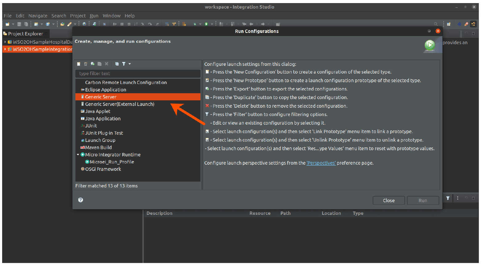This screenshot has width=482, height=269.
Task: Select JUnit launch type
Action: (91, 126)
